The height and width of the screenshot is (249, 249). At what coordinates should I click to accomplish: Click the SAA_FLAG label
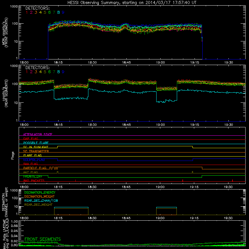coord(31,164)
